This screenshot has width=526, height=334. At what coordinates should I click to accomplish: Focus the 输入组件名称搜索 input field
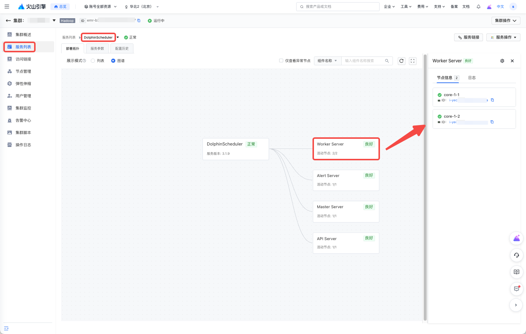(x=367, y=61)
